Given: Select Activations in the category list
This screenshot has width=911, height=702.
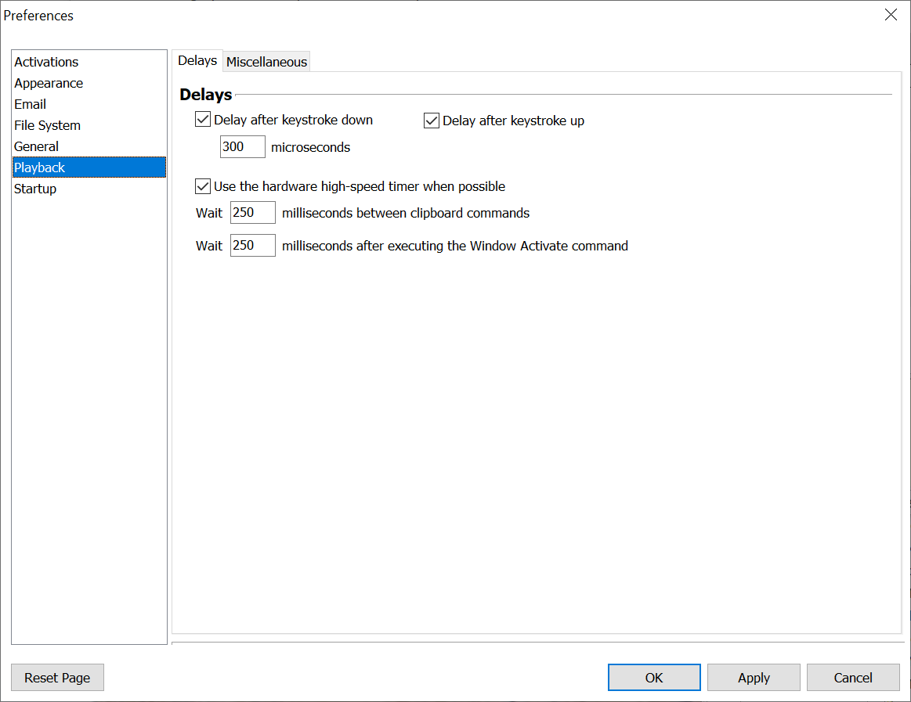Looking at the screenshot, I should 46,62.
